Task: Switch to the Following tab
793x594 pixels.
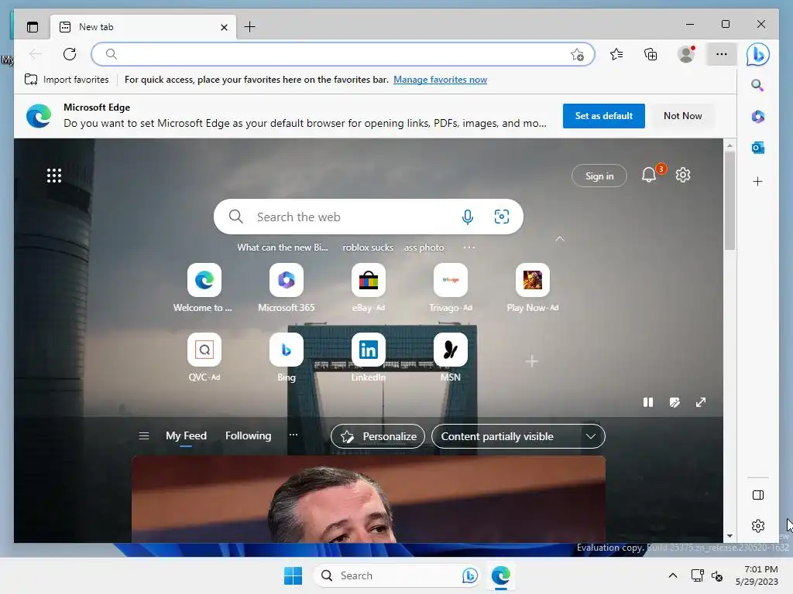Action: (249, 435)
